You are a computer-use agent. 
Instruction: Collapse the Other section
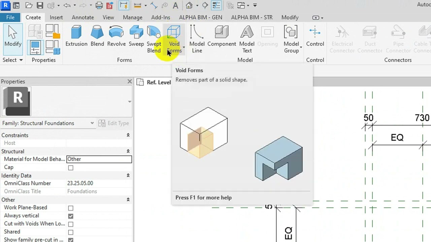click(128, 200)
